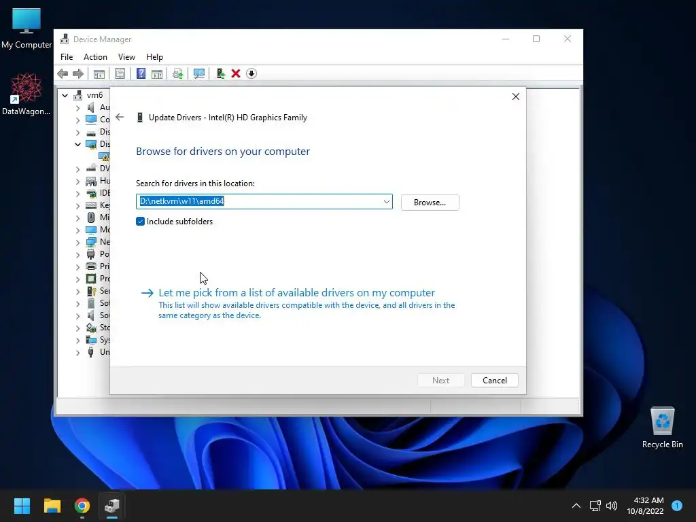Expand the Au (Audio) tree node
The image size is (696, 522).
[x=77, y=107]
